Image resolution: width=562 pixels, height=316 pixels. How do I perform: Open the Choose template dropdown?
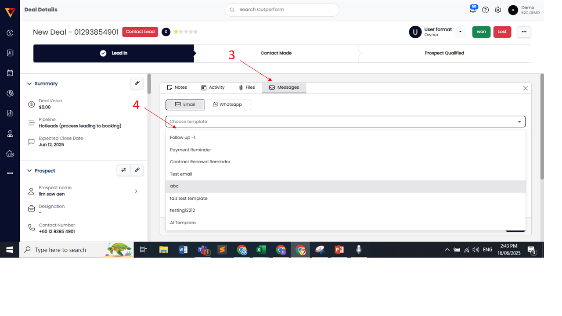click(x=345, y=122)
